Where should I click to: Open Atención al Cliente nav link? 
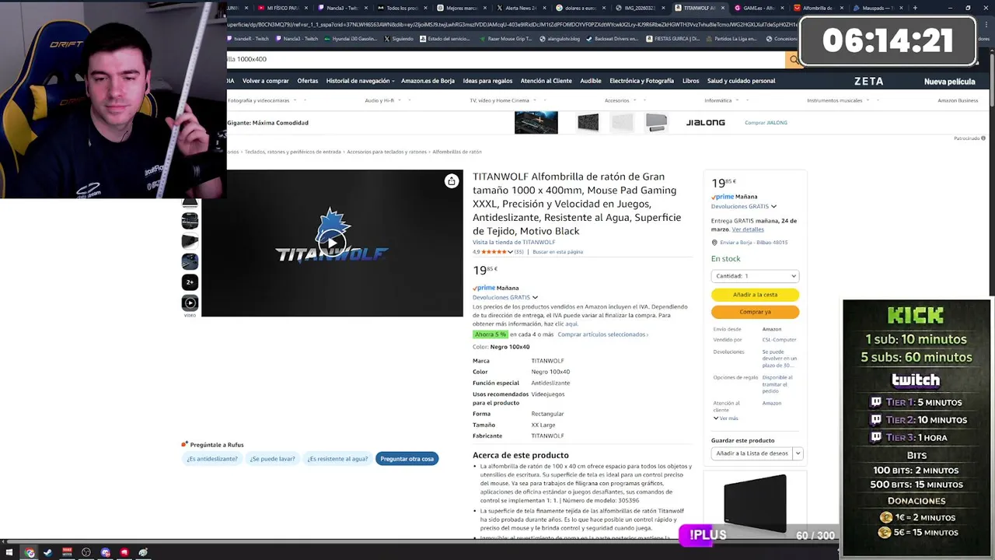pyautogui.click(x=546, y=81)
